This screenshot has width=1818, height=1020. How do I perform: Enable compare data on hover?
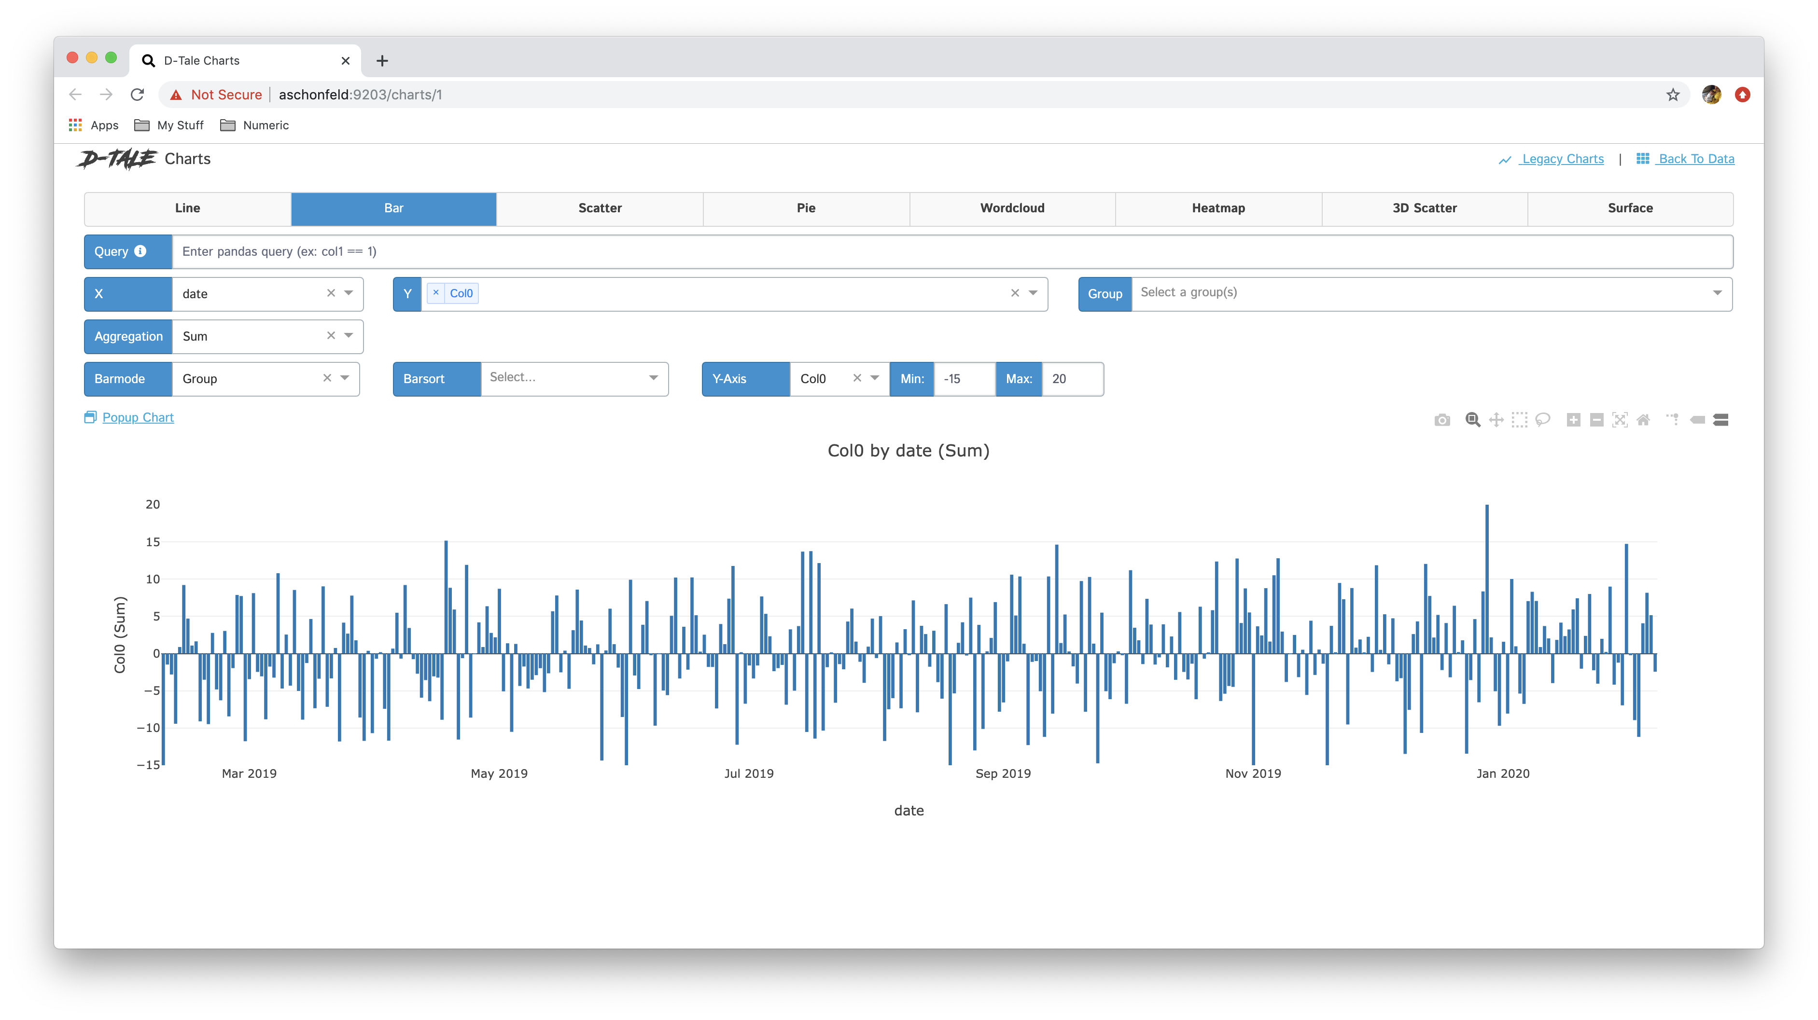tap(1720, 420)
